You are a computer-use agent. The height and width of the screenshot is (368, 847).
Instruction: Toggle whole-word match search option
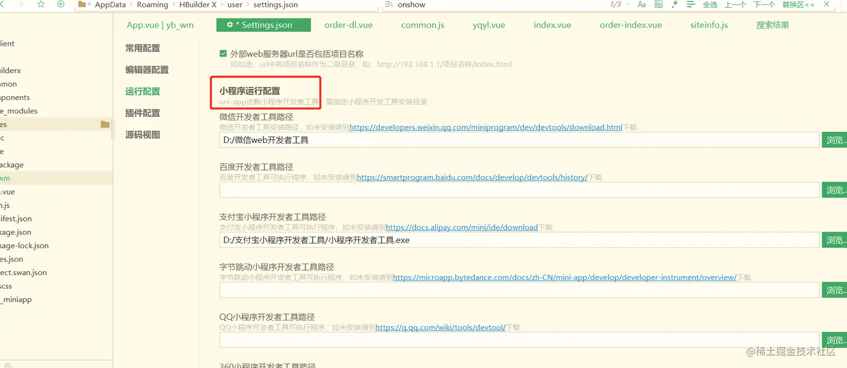(x=658, y=4)
